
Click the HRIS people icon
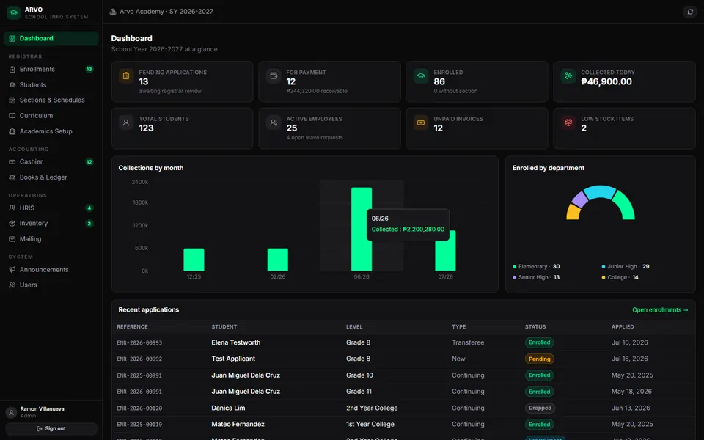[x=12, y=208]
